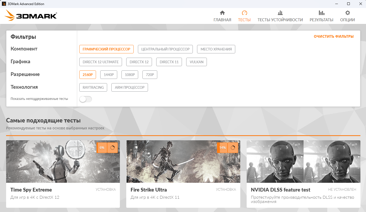Choose the 720P resolution filter

click(x=150, y=75)
